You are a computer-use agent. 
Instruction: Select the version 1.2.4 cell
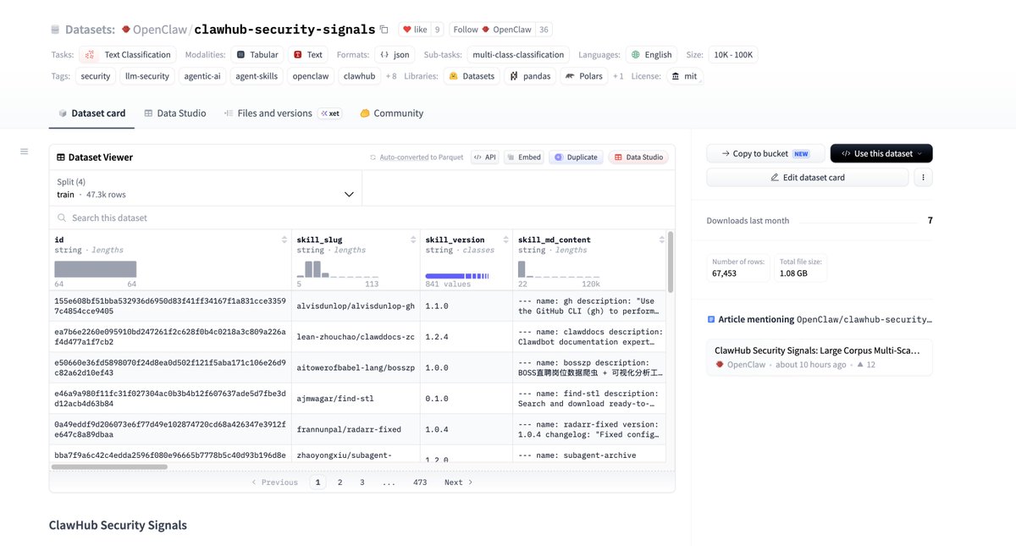pos(466,337)
